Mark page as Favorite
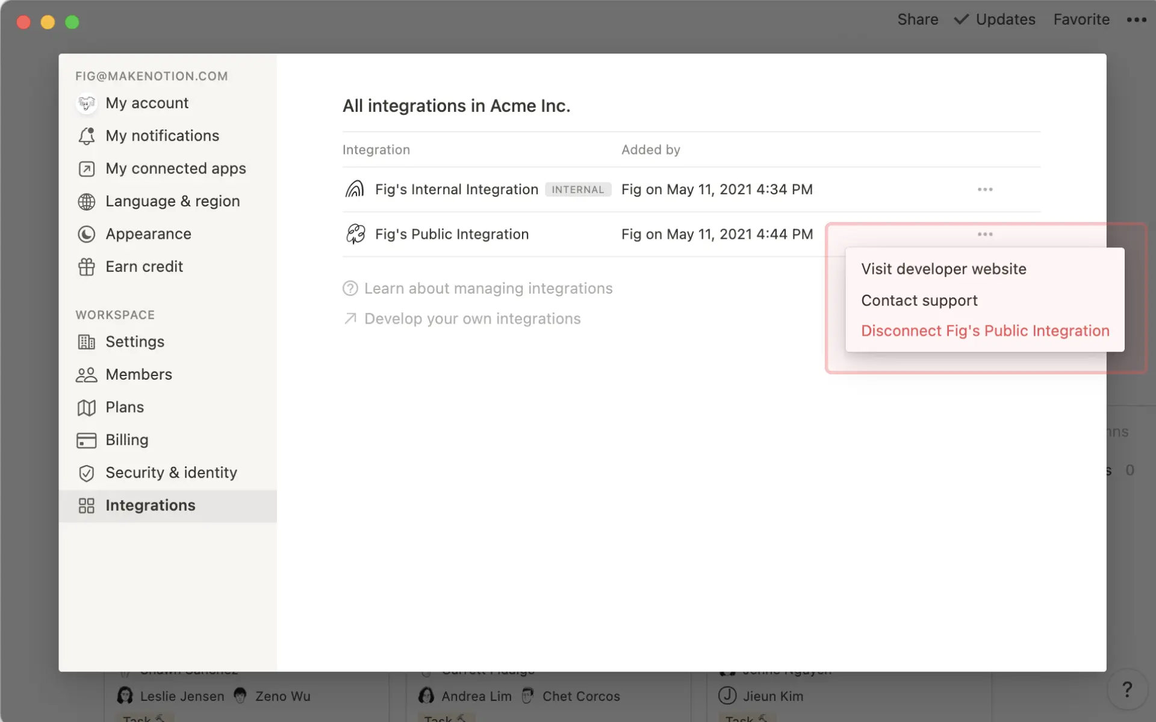This screenshot has height=722, width=1156. (x=1081, y=19)
